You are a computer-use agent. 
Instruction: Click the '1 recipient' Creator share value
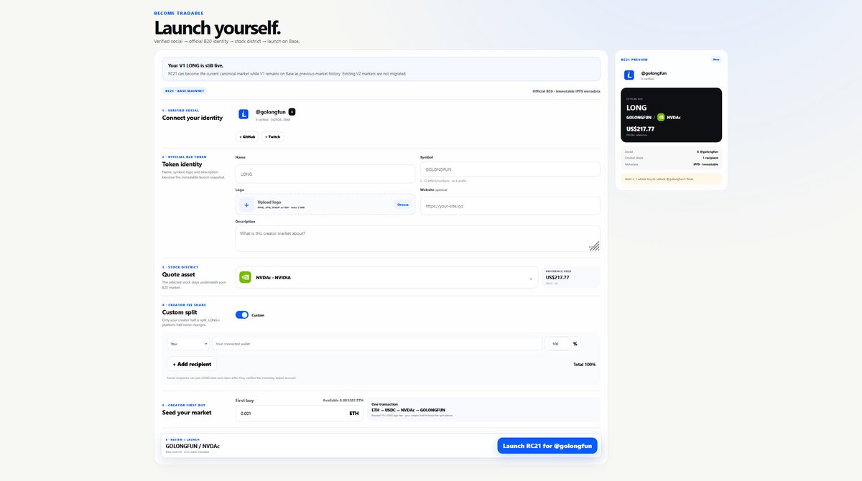click(710, 157)
